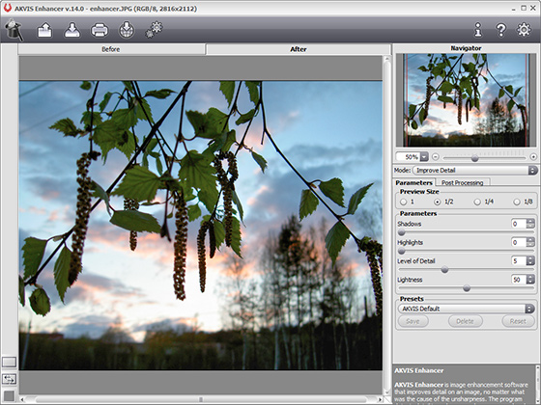Select preview size 1/4 radio button
541x405 pixels.
477,202
